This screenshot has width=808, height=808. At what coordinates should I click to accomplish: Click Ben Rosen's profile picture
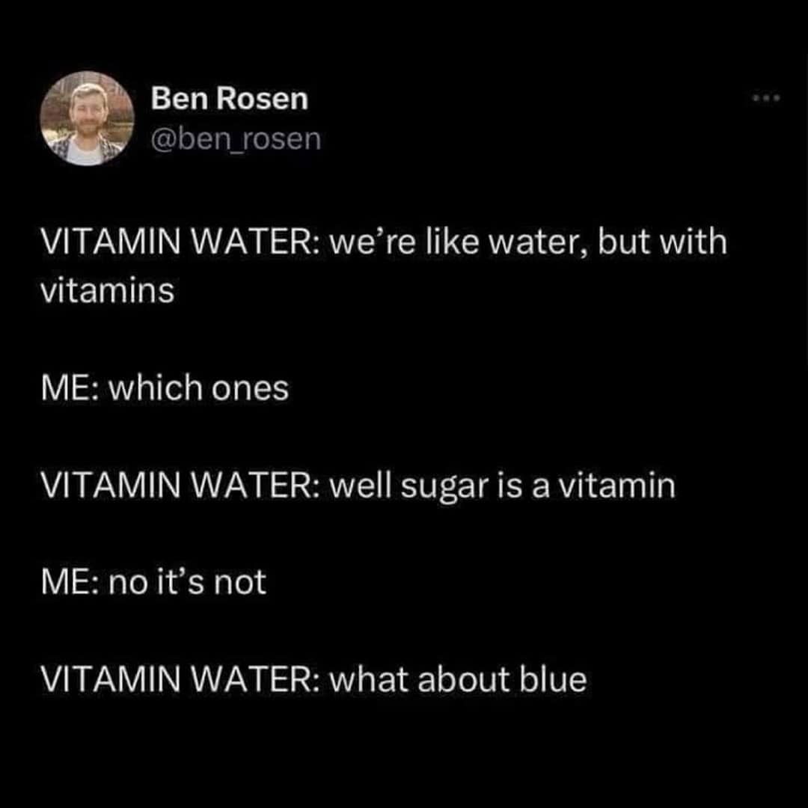point(87,118)
